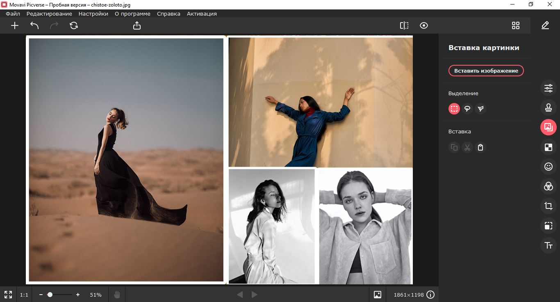Choose polygonal lasso selection tool

point(480,109)
